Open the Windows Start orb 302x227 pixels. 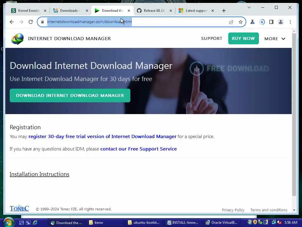coord(9,222)
